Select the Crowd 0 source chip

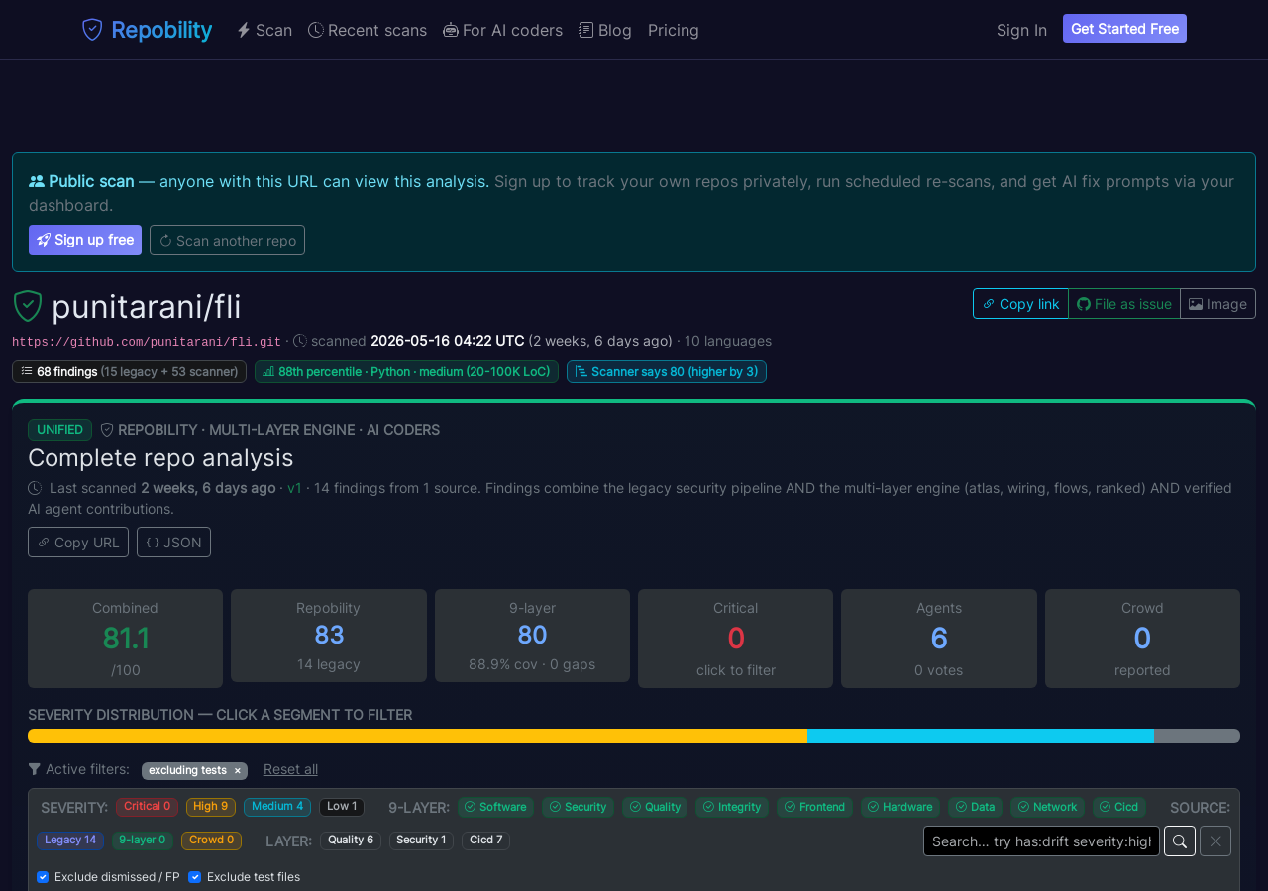[212, 841]
